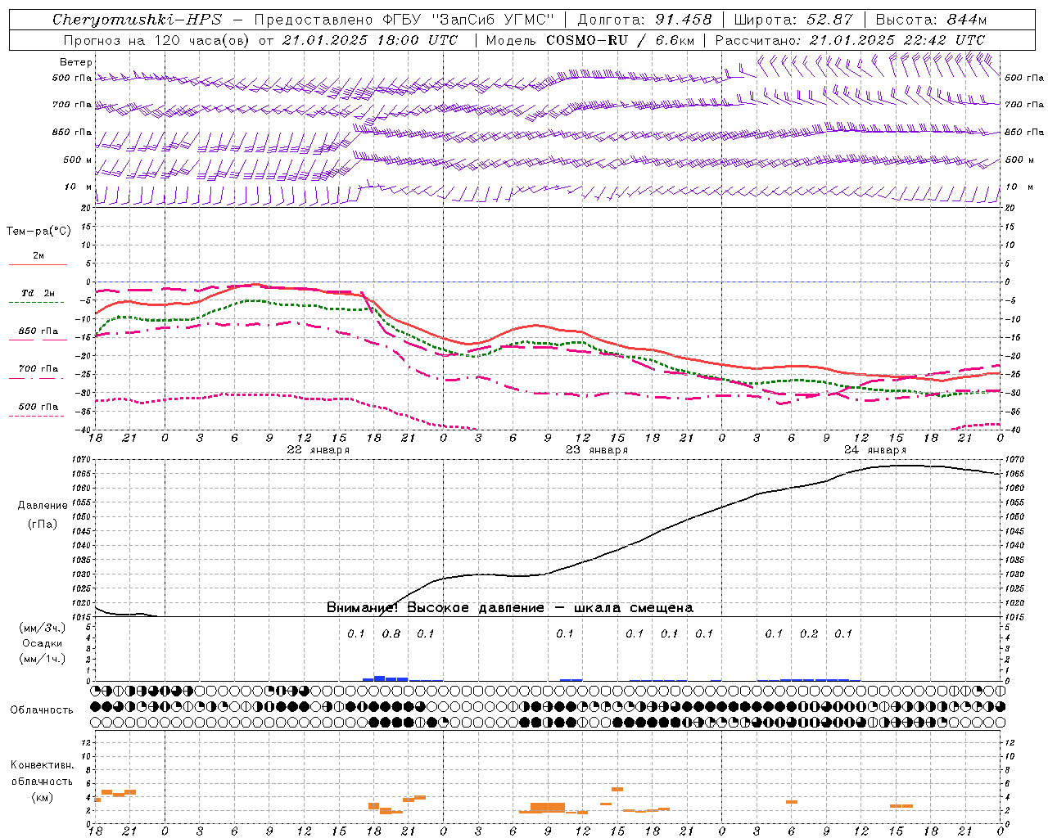
Task: Click the date label '22 января'
Action: tap(318, 450)
